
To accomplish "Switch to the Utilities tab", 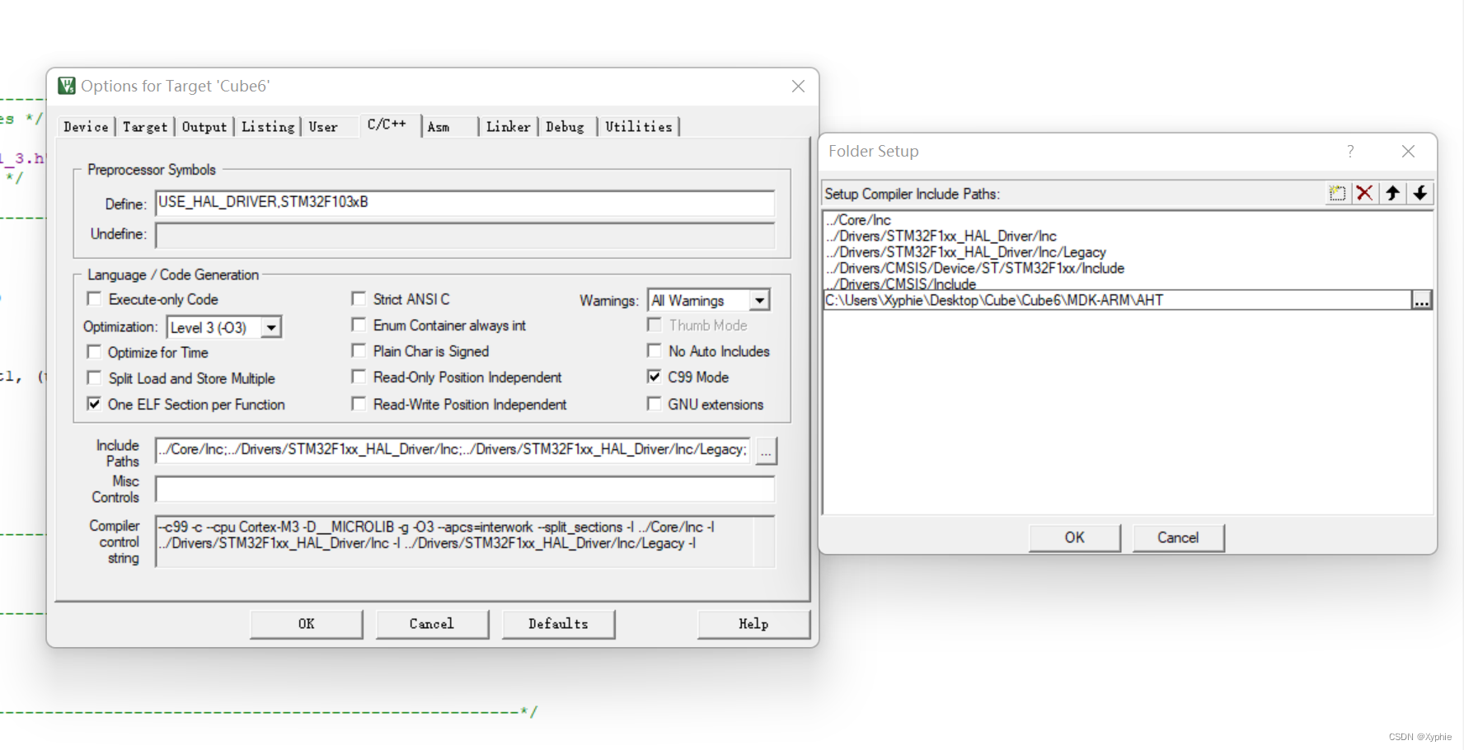I will point(638,127).
